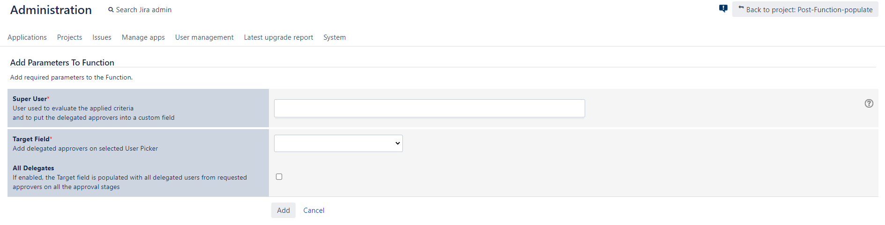Click the Super User field label
885x225 pixels.
coord(31,99)
